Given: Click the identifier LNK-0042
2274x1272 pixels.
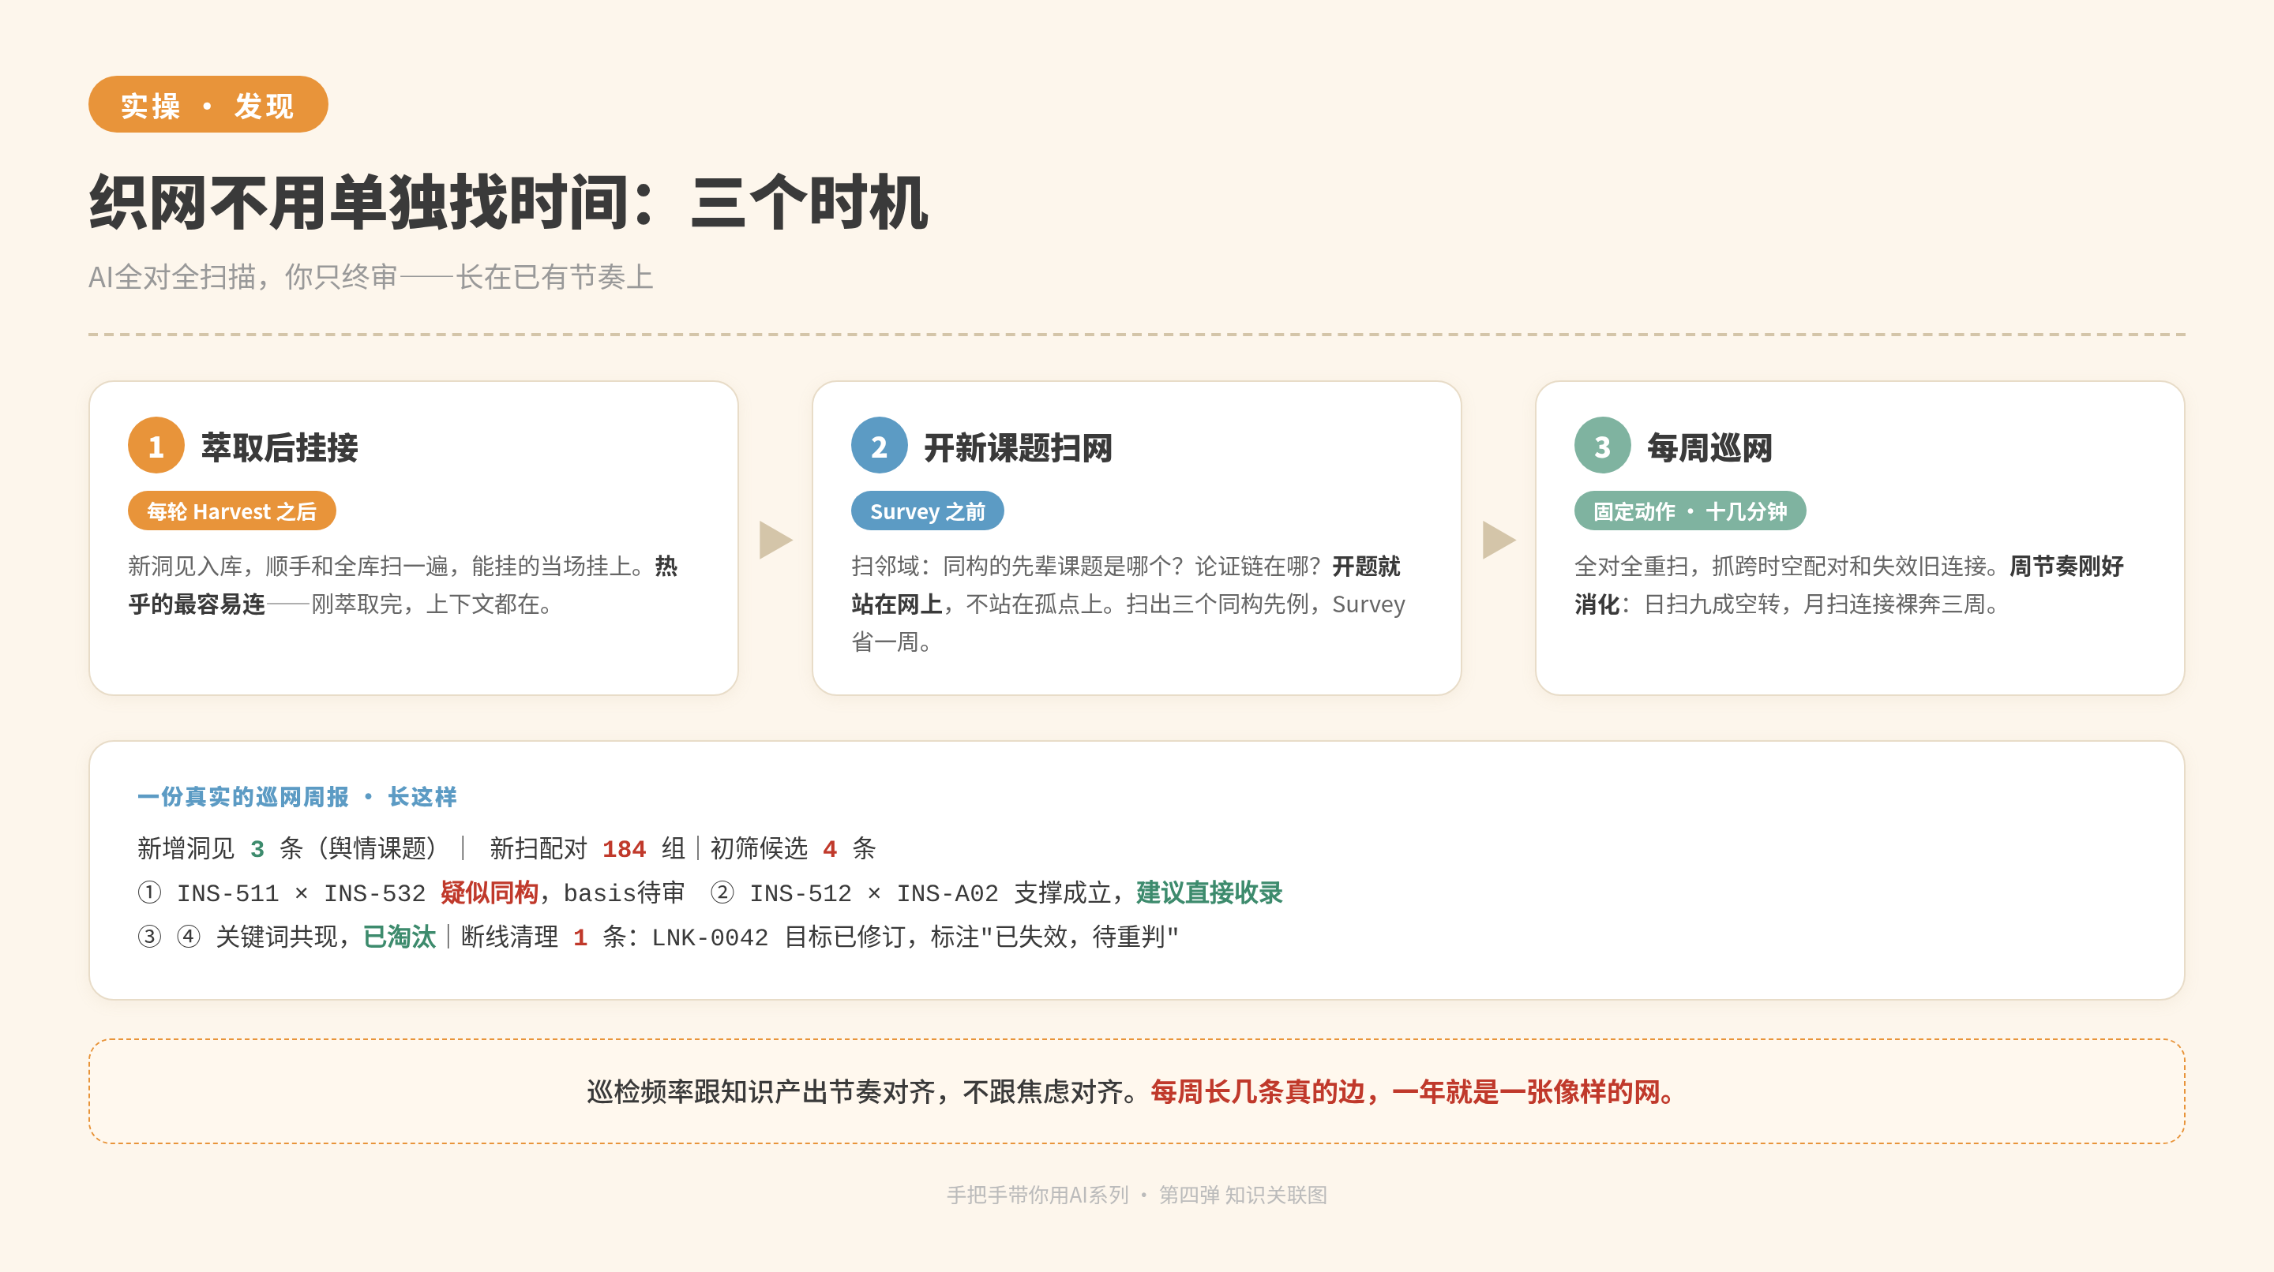Looking at the screenshot, I should point(710,937).
